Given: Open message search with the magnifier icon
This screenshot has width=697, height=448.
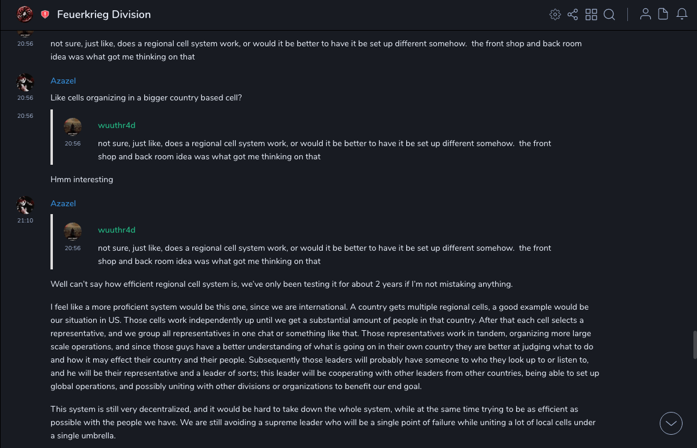Looking at the screenshot, I should [609, 14].
